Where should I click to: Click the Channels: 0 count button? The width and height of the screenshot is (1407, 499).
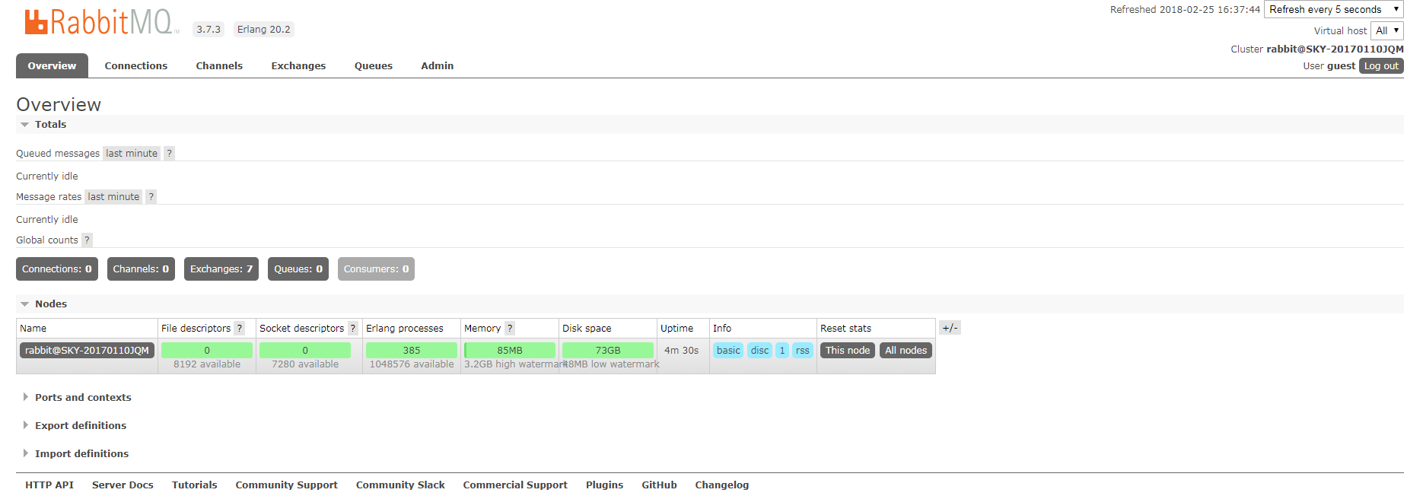tap(141, 269)
